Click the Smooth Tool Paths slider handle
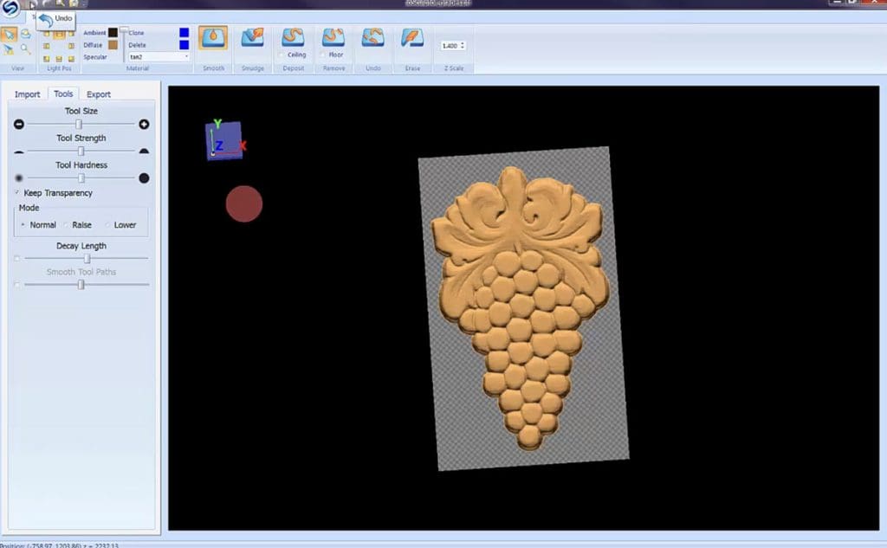This screenshot has height=548, width=887. 81,285
